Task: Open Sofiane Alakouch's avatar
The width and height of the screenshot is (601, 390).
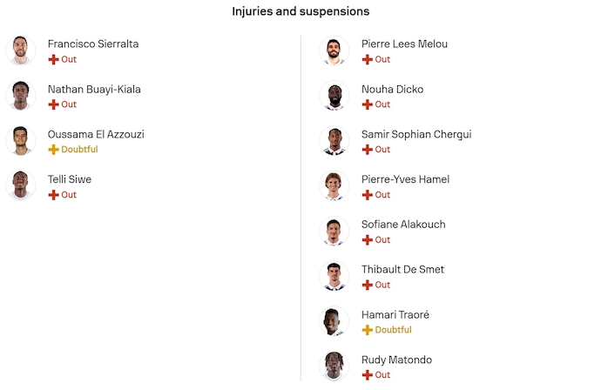Action: coord(334,232)
